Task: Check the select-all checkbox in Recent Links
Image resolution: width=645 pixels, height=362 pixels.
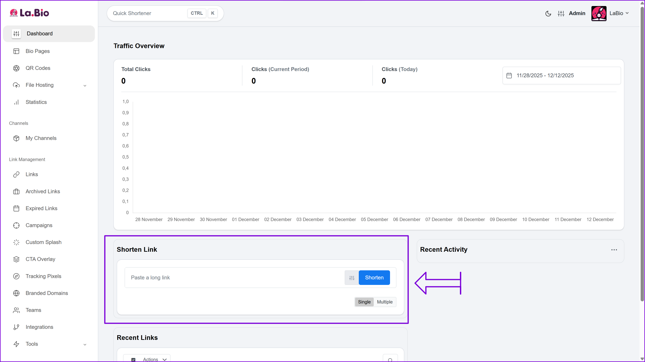Action: point(133,359)
